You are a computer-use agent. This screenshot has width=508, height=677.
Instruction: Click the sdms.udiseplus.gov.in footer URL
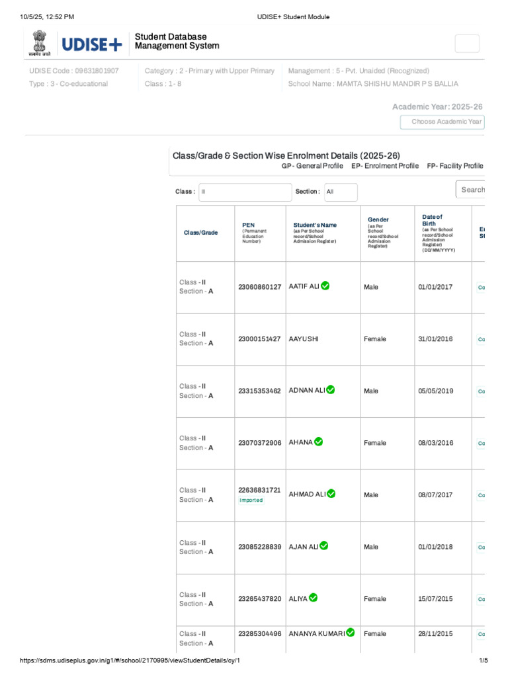[x=130, y=660]
